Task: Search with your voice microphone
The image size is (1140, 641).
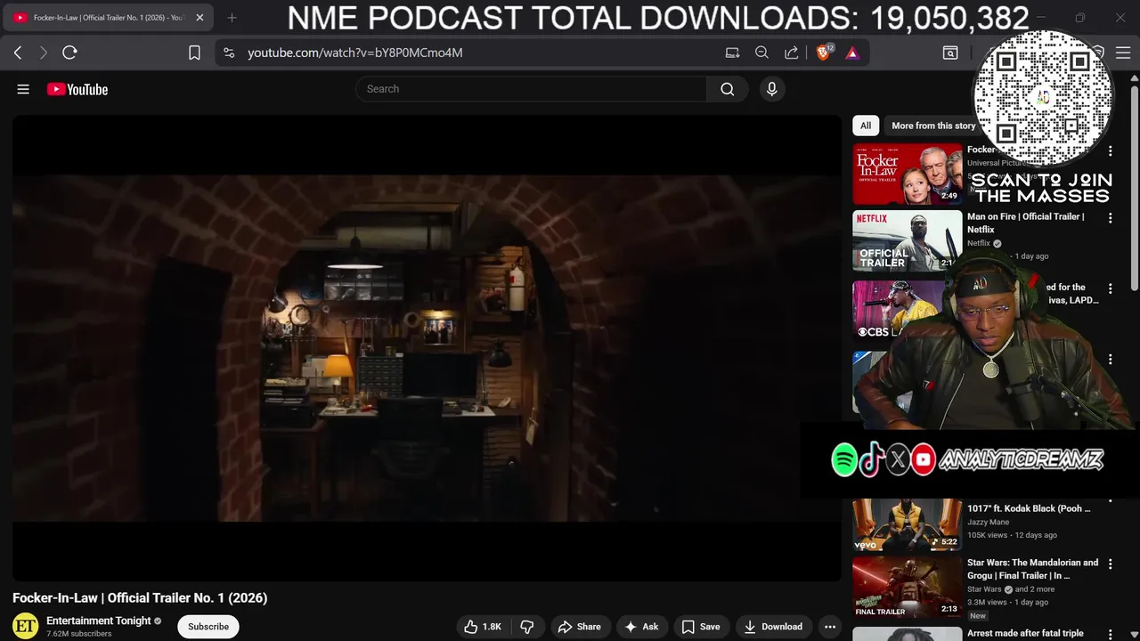Action: tap(772, 89)
